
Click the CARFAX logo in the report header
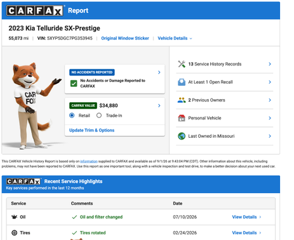35,11
